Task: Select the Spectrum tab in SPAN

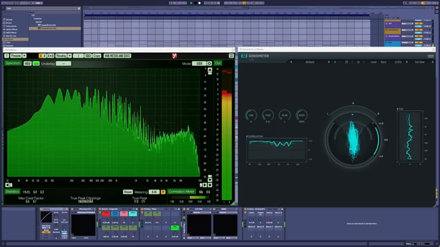Action: coord(13,63)
